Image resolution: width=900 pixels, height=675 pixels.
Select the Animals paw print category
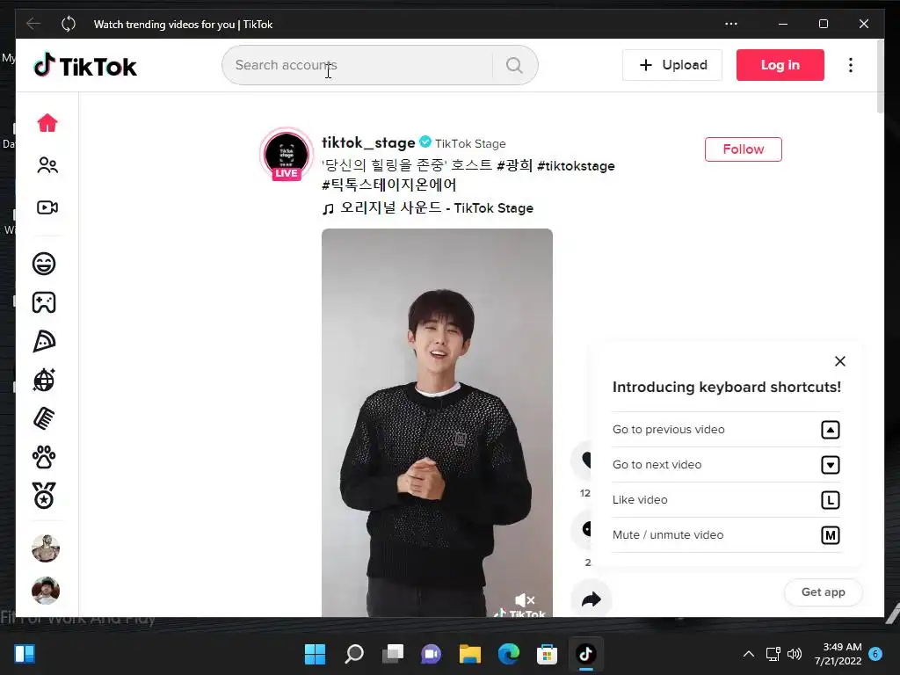click(x=44, y=457)
